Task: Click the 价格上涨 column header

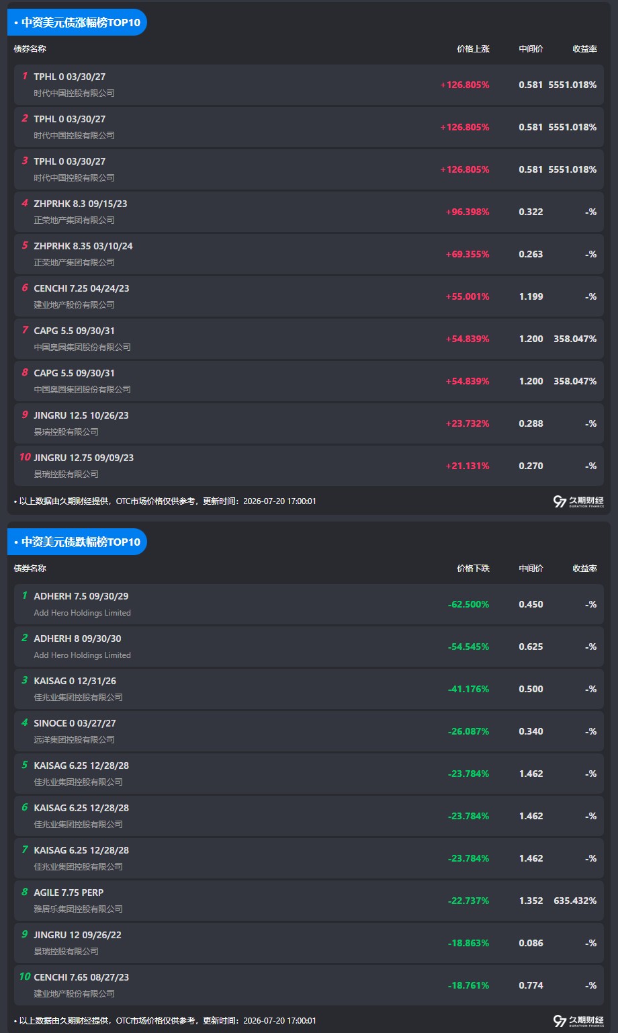Action: coord(473,49)
